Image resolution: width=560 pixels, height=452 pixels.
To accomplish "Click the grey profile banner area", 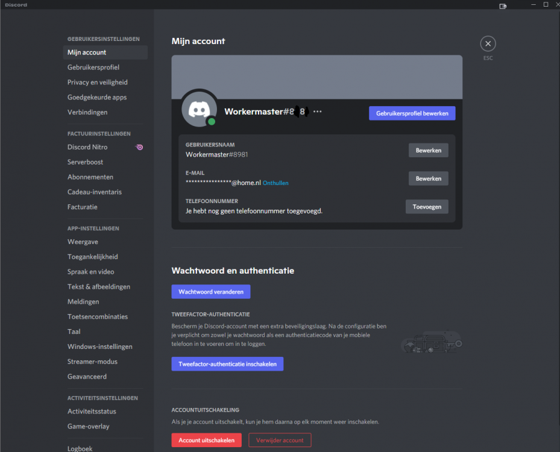I will click(317, 77).
